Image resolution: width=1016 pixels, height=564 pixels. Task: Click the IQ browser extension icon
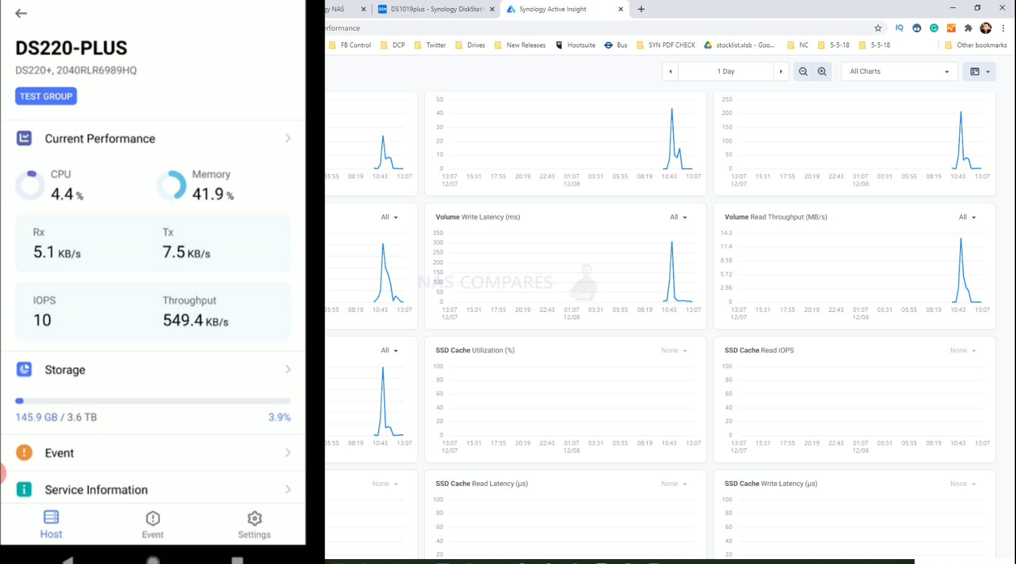point(900,28)
